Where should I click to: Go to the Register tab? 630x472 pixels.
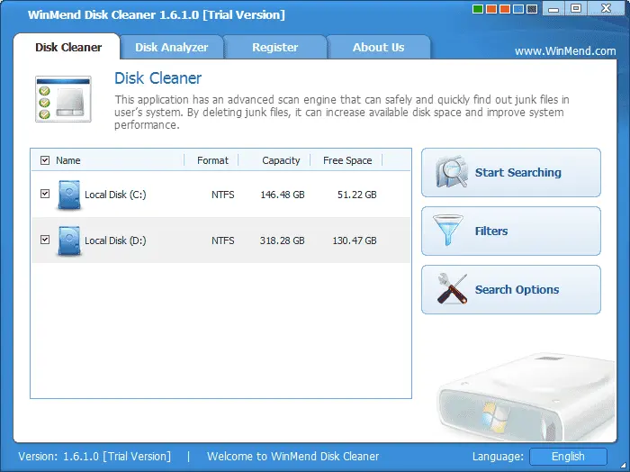(275, 48)
